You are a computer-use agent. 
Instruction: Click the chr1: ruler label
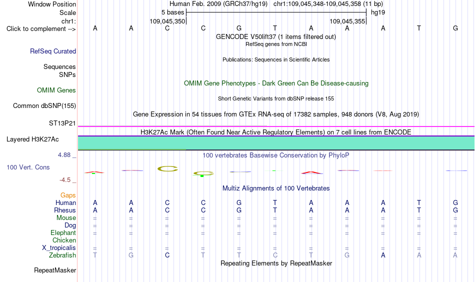(x=68, y=21)
